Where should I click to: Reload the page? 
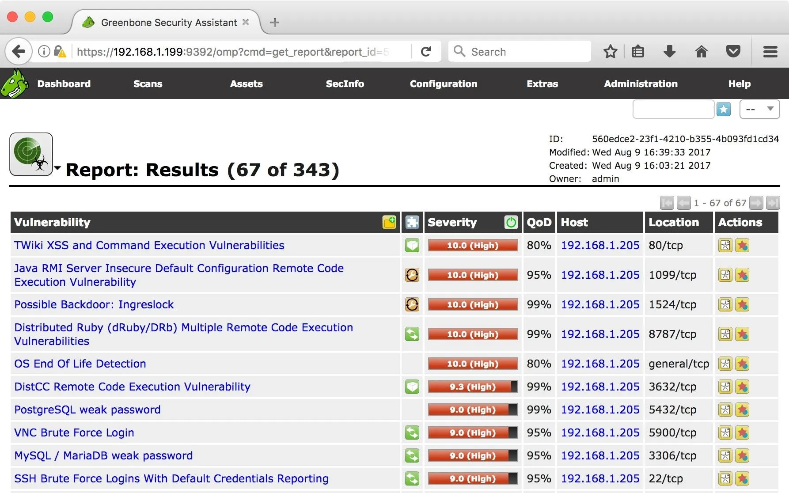[x=426, y=52]
